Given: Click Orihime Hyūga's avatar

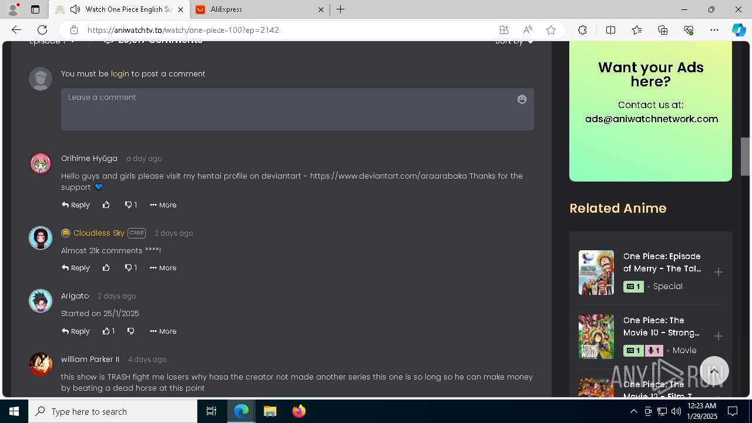Looking at the screenshot, I should tap(41, 163).
